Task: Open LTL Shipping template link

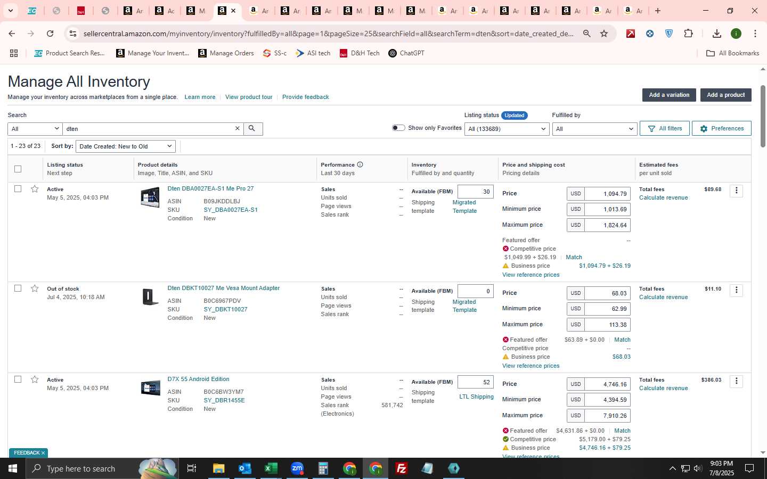Action: click(476, 397)
